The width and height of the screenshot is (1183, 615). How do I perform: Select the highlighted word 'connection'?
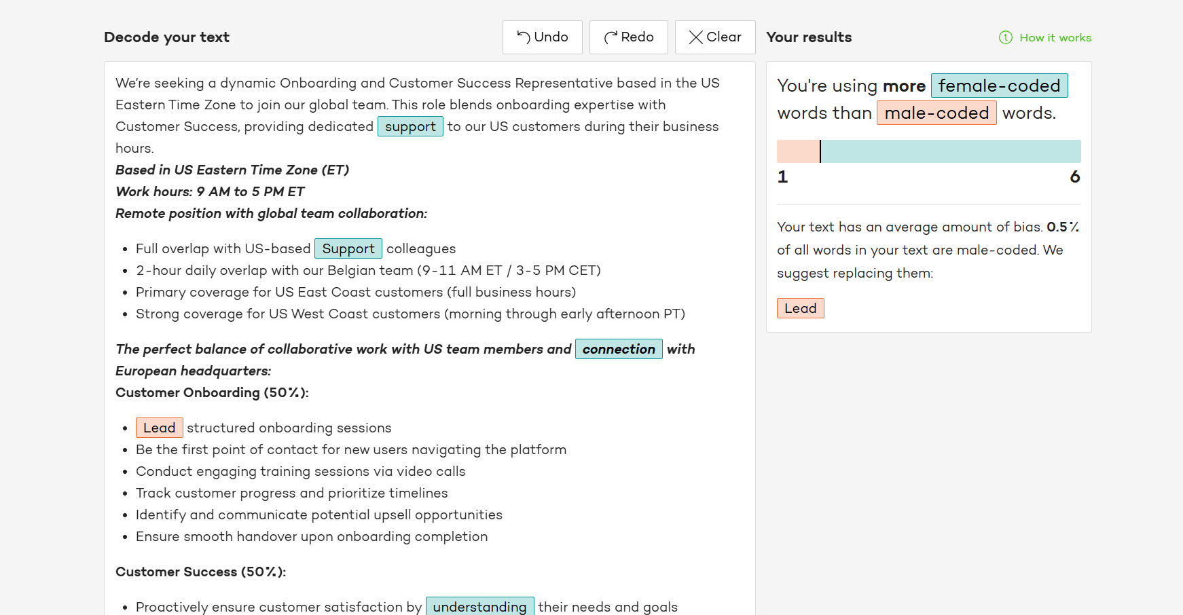click(619, 349)
